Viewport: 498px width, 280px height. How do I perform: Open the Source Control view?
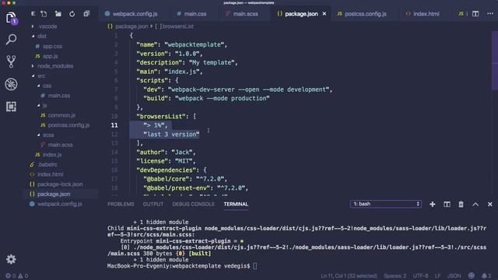pos(11,61)
